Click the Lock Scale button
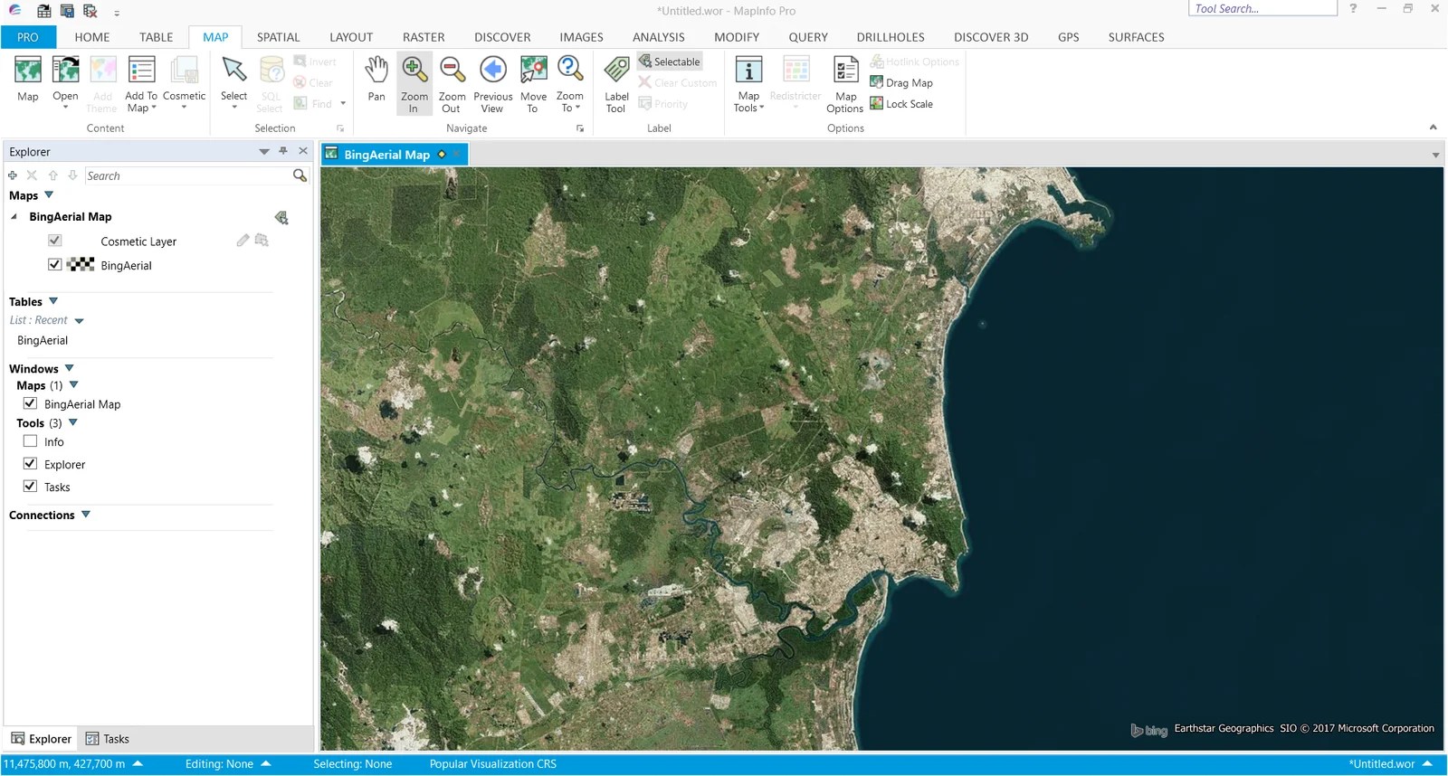 tap(901, 104)
